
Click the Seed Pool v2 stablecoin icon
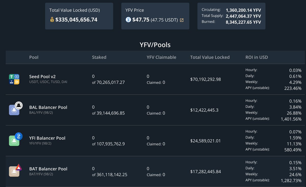(14, 79)
